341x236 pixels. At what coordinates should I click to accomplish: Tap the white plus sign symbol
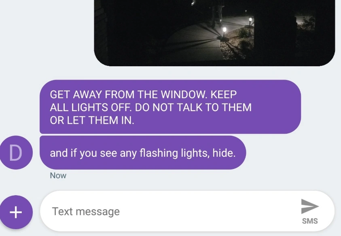(16, 212)
